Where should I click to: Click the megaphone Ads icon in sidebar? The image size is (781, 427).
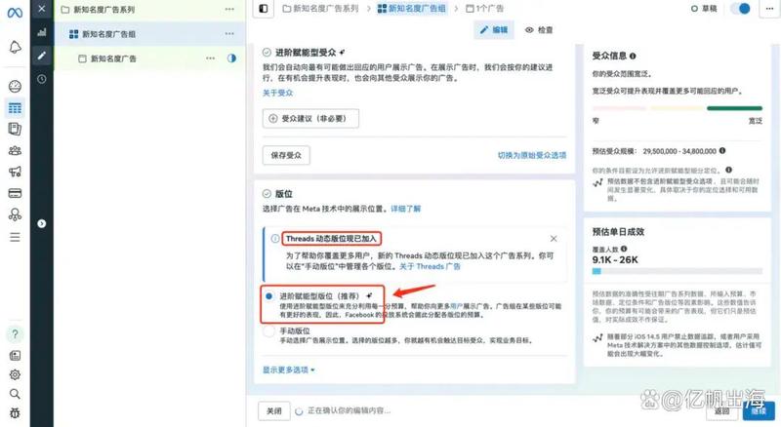pos(15,172)
